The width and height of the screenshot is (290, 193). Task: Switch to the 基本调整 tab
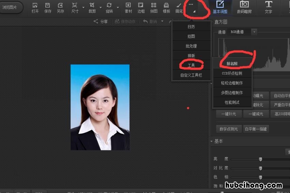(x=220, y=8)
